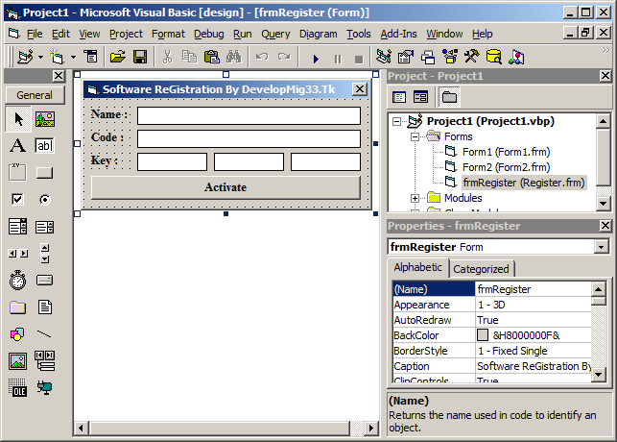Screen dimensions: 617x442
Task: Open the Properties Window toolbar icon
Action: click(406, 57)
